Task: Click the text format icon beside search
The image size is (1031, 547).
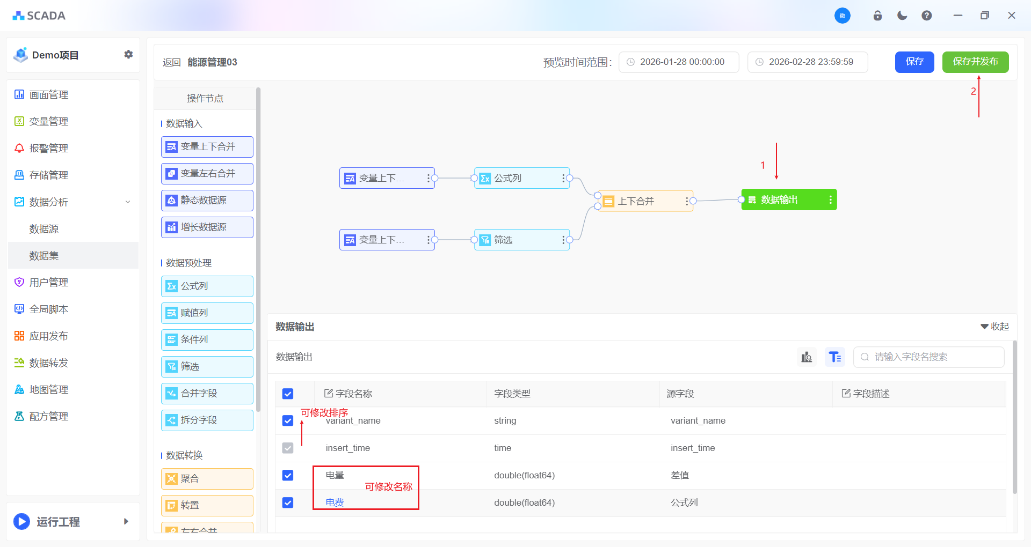Action: 834,357
